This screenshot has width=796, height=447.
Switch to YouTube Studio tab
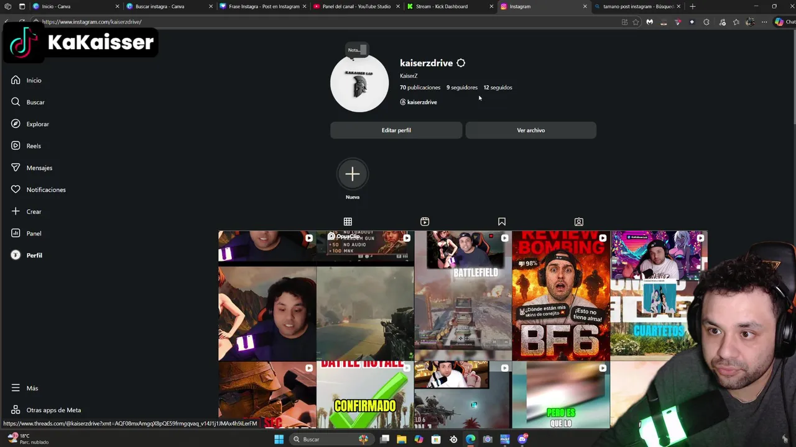[356, 6]
